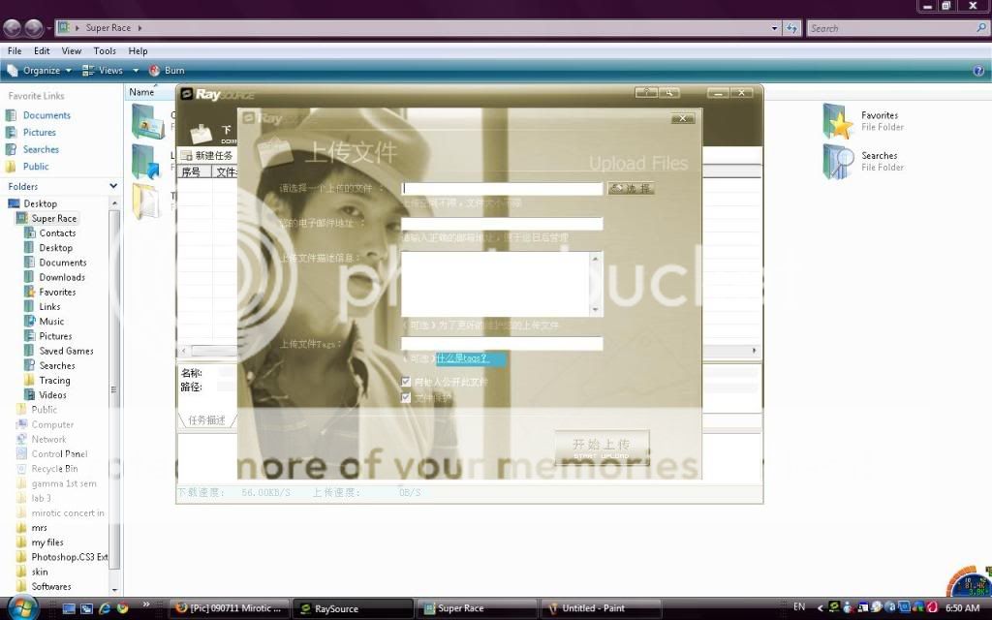Viewport: 992px width, 620px height.
Task: Click the Firefox Mirotic taskbar button
Action: tap(230, 608)
